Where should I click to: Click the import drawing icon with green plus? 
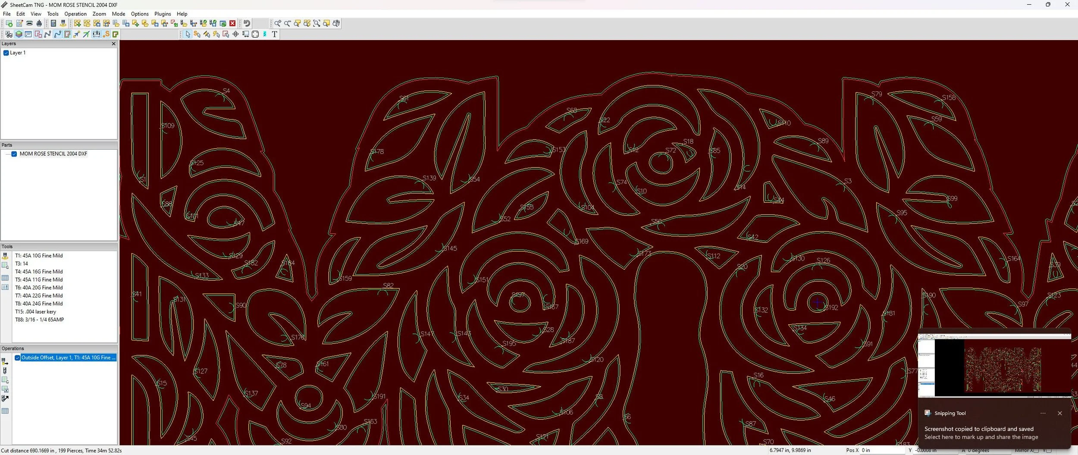tap(135, 23)
